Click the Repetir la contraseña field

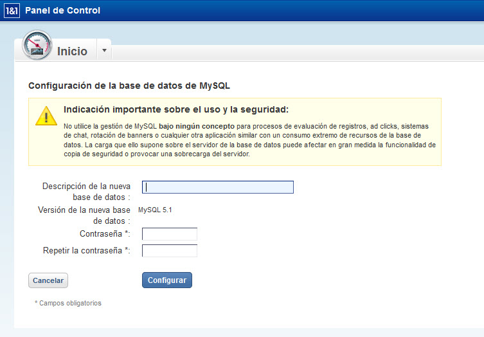point(170,251)
